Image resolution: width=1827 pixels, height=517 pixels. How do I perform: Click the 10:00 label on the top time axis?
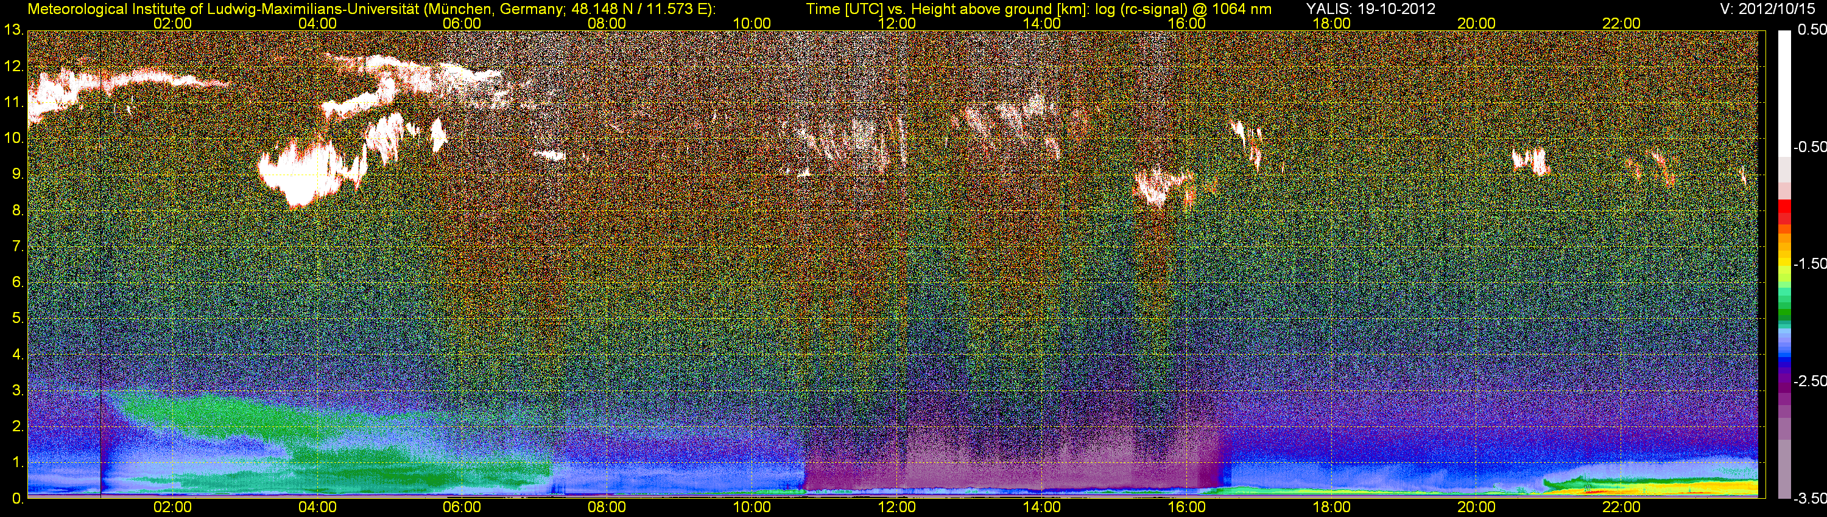(x=752, y=23)
